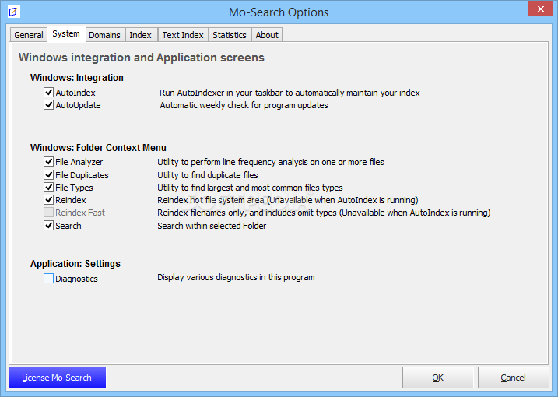Click the License Mo-Search button

(58, 378)
